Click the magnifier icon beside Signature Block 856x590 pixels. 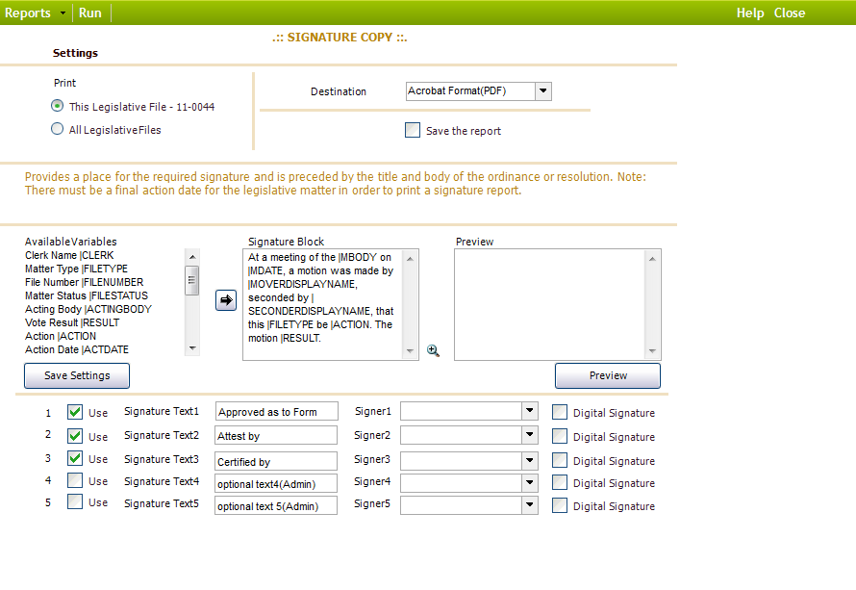[433, 350]
